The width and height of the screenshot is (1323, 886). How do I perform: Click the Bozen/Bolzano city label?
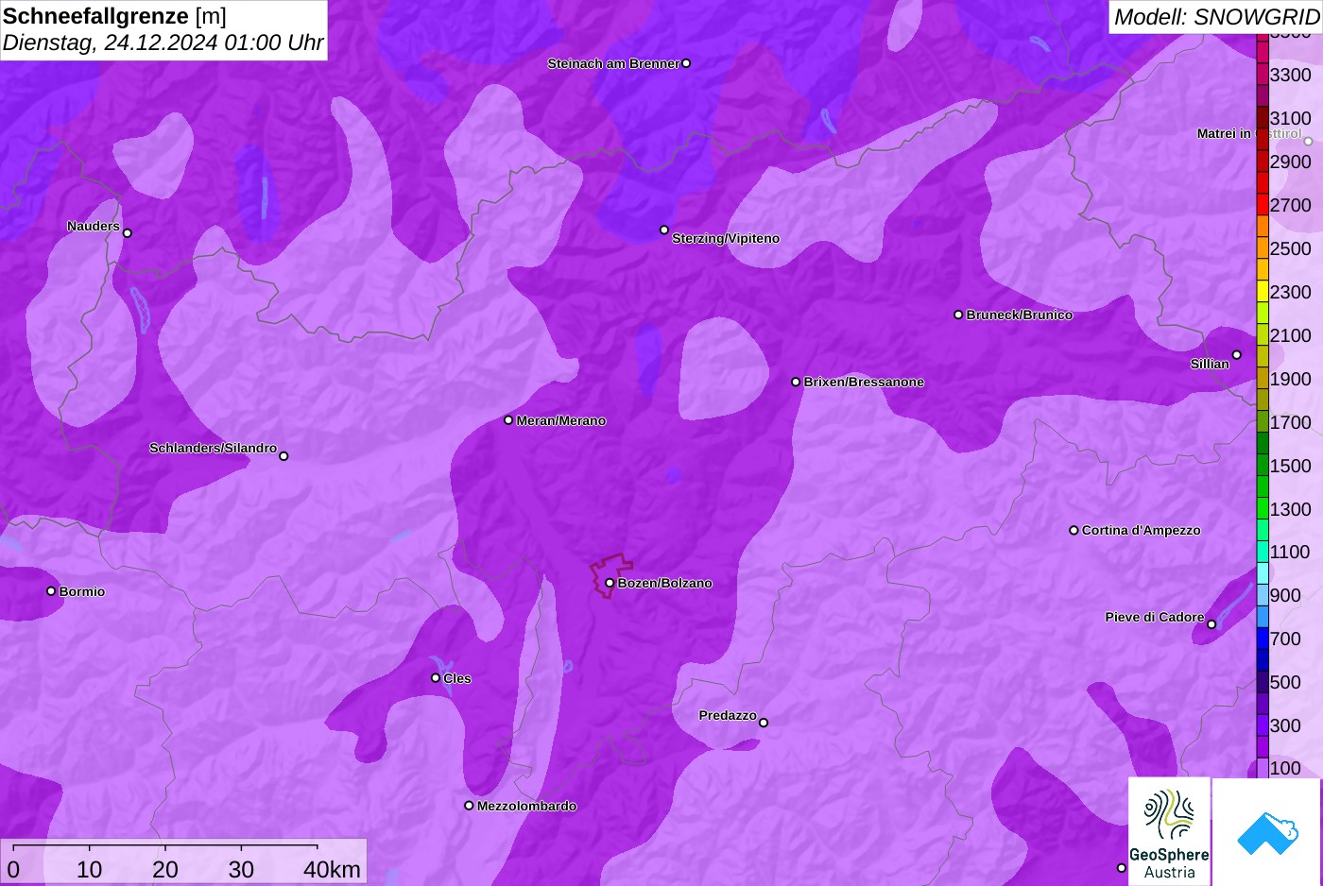click(665, 583)
